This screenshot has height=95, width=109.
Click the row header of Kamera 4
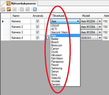6,38
